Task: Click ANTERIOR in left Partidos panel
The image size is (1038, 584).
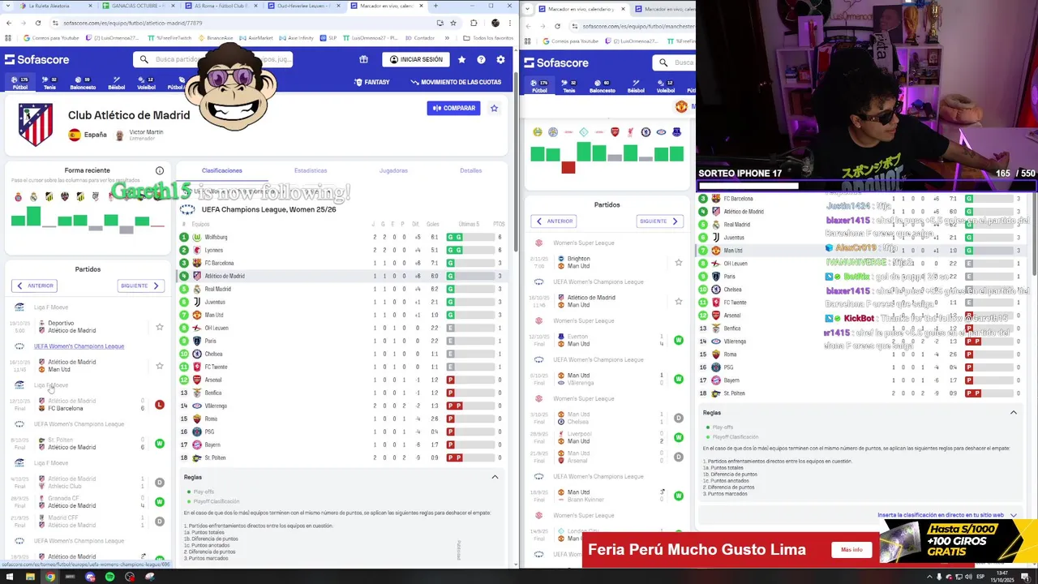Action: coord(33,286)
